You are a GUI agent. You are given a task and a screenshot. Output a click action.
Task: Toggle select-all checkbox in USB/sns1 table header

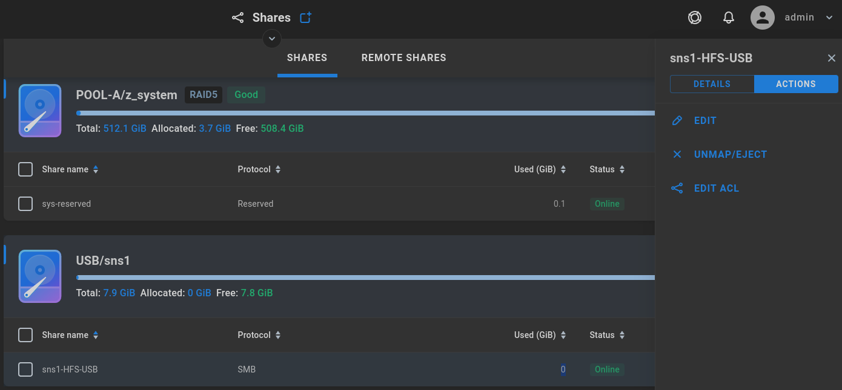[x=25, y=335]
